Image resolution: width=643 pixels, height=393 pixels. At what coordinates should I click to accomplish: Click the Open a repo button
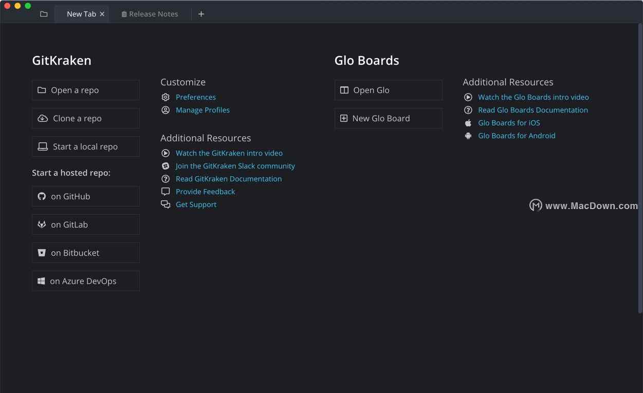tap(86, 90)
